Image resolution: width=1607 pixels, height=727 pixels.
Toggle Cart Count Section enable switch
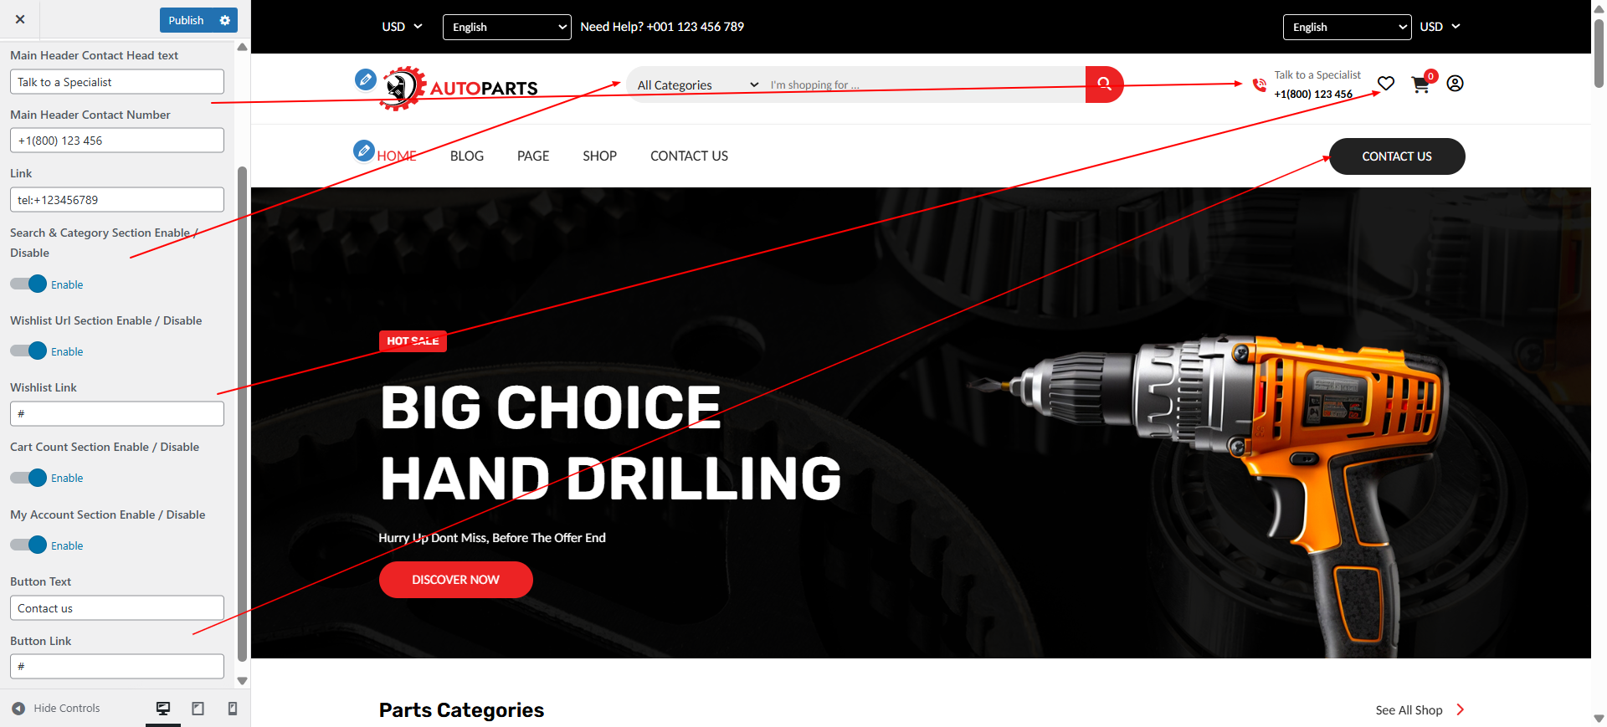28,478
